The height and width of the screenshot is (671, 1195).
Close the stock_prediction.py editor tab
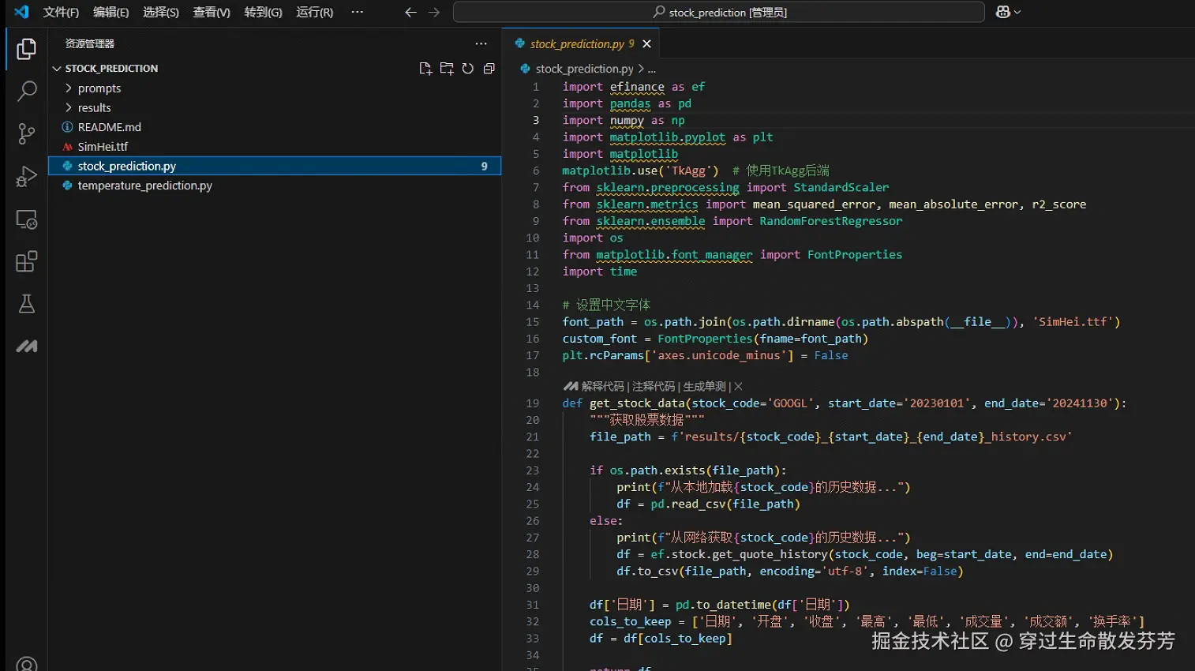[x=647, y=44]
